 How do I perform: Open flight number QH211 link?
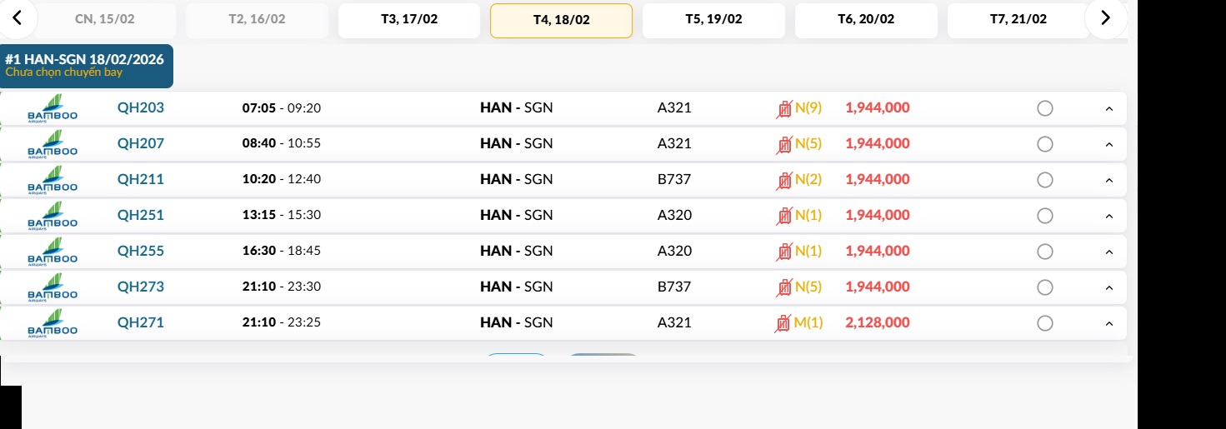pos(141,179)
